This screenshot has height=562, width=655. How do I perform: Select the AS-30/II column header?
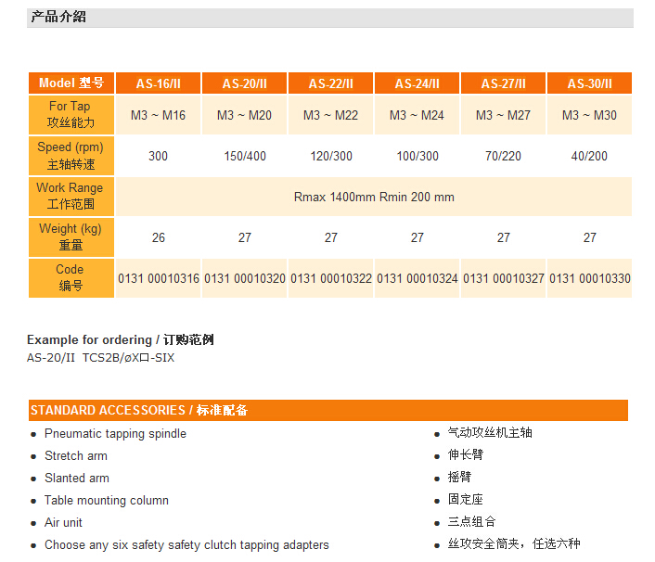point(589,83)
